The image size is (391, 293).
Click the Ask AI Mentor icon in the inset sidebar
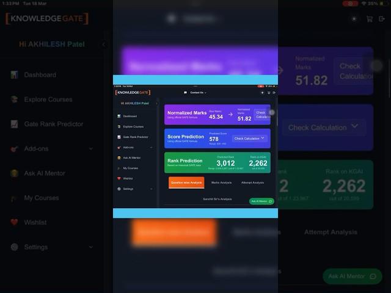coord(119,157)
